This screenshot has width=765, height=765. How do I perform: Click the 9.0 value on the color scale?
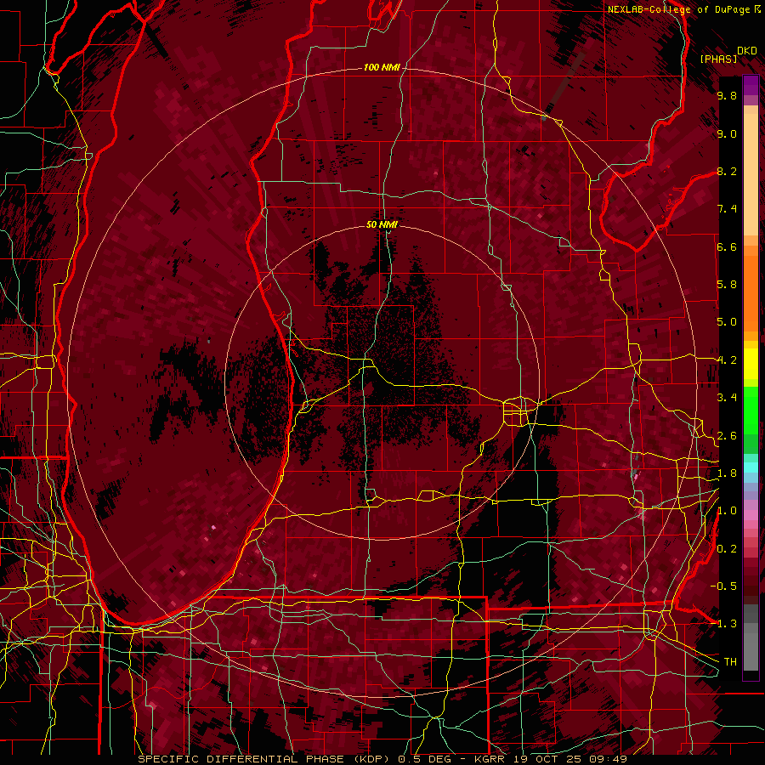pyautogui.click(x=727, y=133)
